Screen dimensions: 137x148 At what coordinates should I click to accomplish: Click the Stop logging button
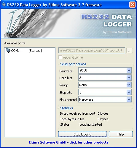[x=82, y=134]
